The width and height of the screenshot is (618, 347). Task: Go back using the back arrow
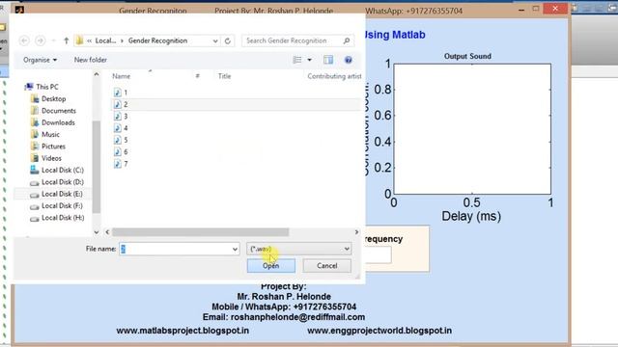point(24,40)
